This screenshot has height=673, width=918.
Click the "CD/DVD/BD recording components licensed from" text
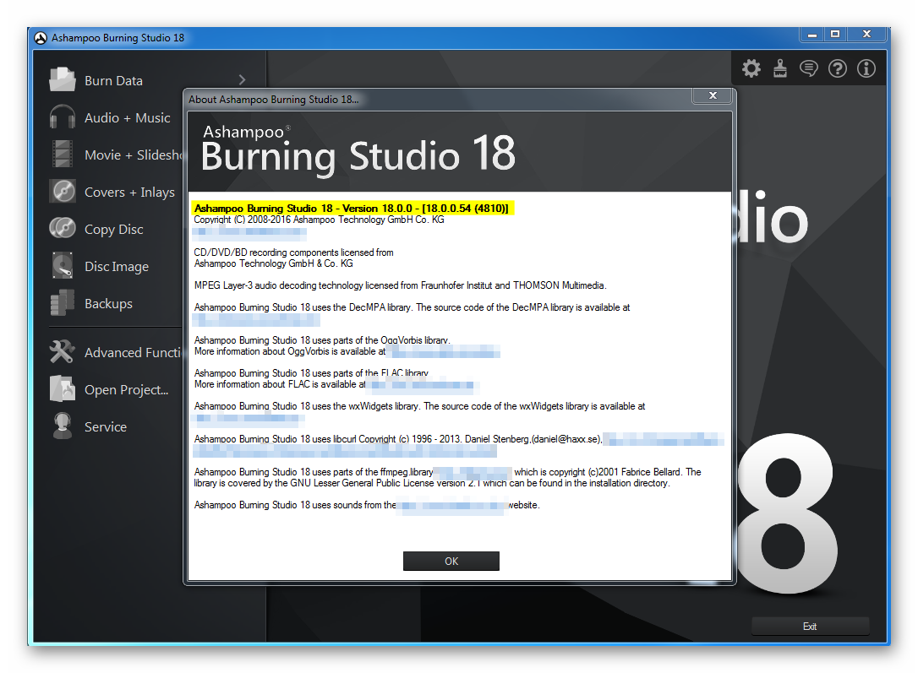click(294, 252)
